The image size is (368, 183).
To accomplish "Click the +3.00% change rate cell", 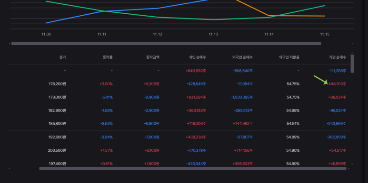I will (x=106, y=84).
